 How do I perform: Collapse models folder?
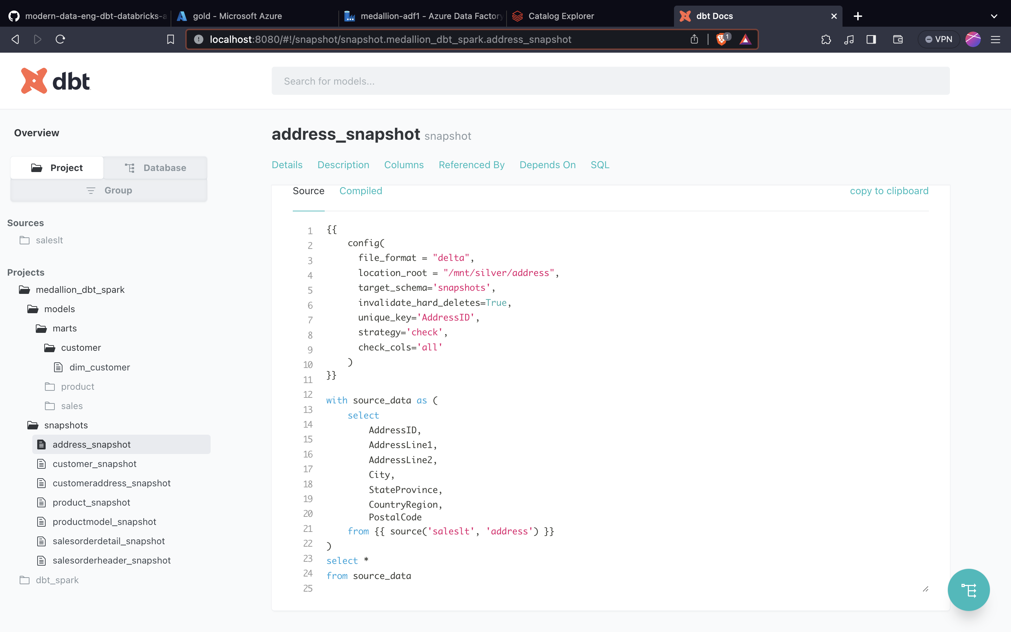[51, 309]
